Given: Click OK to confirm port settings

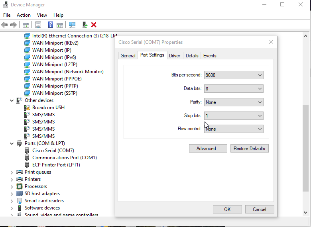Looking at the screenshot, I should (x=227, y=209).
